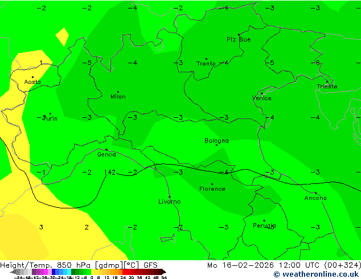Click the 1 temperature value above Aosta
This screenshot has height=279, width=361.
click(x=41, y=63)
